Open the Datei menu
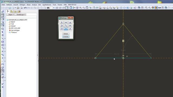173x97 pixels. [3, 5]
